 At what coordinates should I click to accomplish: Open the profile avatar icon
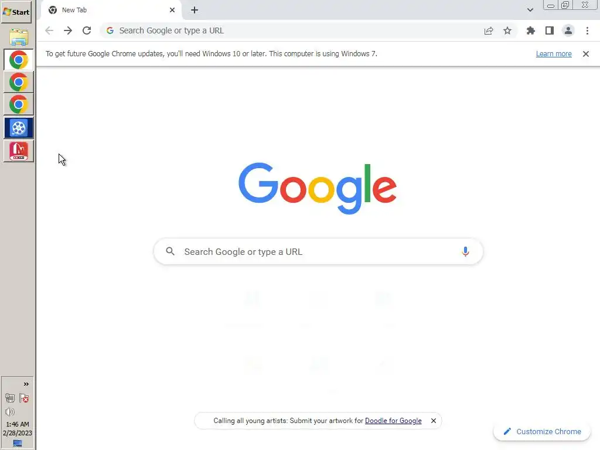(568, 30)
